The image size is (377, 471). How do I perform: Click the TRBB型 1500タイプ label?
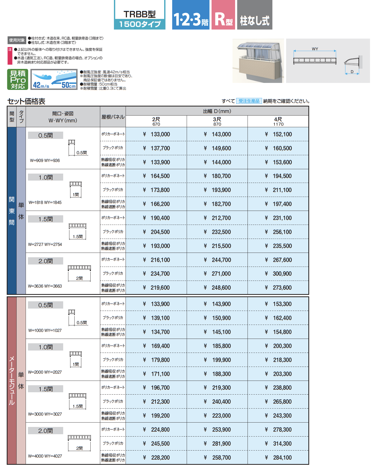point(140,15)
